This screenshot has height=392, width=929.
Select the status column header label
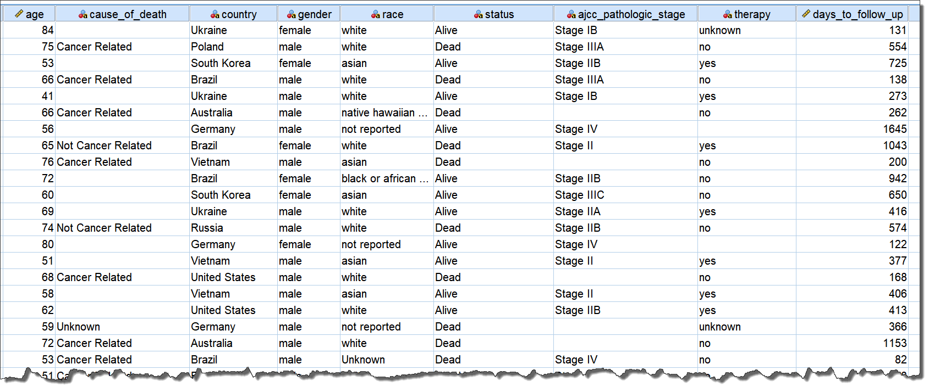point(499,15)
